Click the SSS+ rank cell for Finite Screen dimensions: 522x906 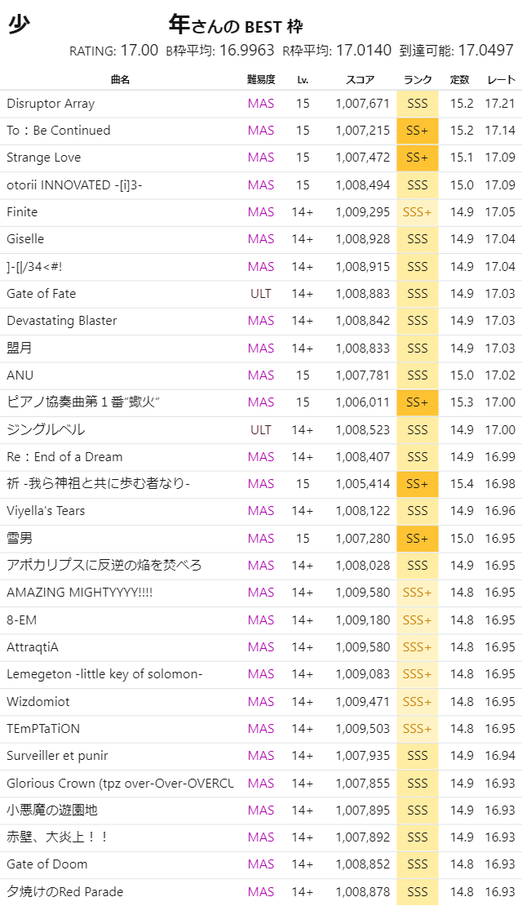coord(418,212)
